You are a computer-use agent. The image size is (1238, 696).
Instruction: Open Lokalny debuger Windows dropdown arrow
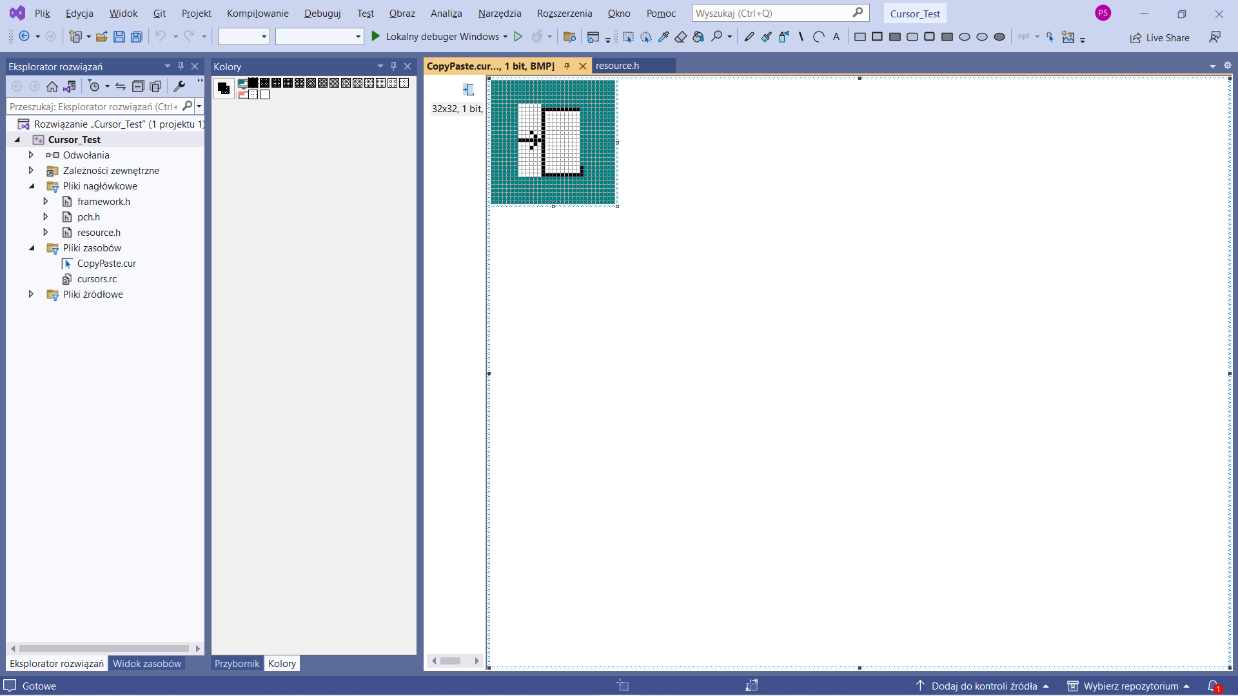point(505,37)
